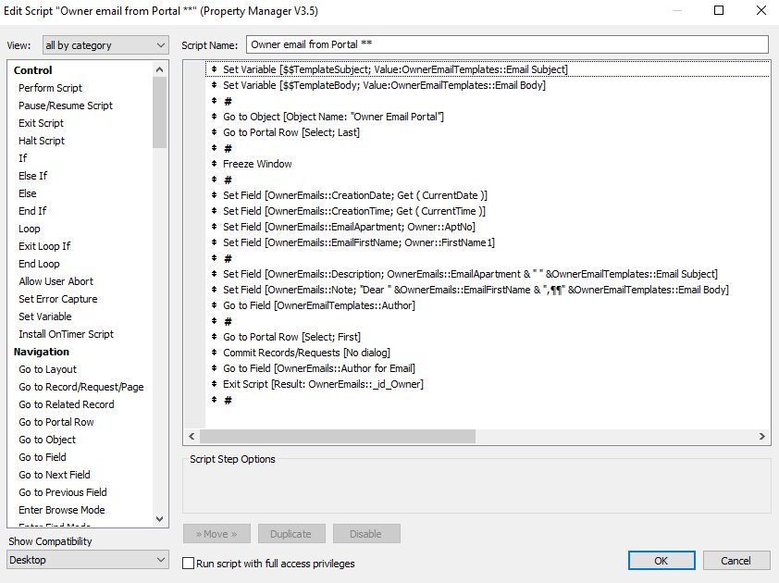Select Pause/Resume Script step
The height and width of the screenshot is (583, 779).
66,105
